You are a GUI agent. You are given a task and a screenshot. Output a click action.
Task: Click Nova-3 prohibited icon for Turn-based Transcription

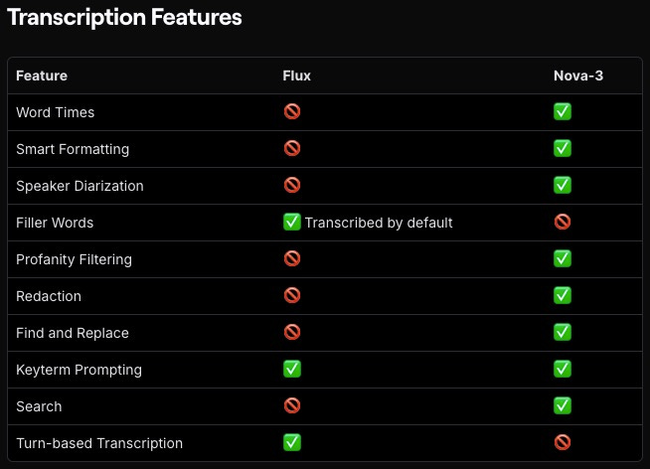click(x=563, y=442)
